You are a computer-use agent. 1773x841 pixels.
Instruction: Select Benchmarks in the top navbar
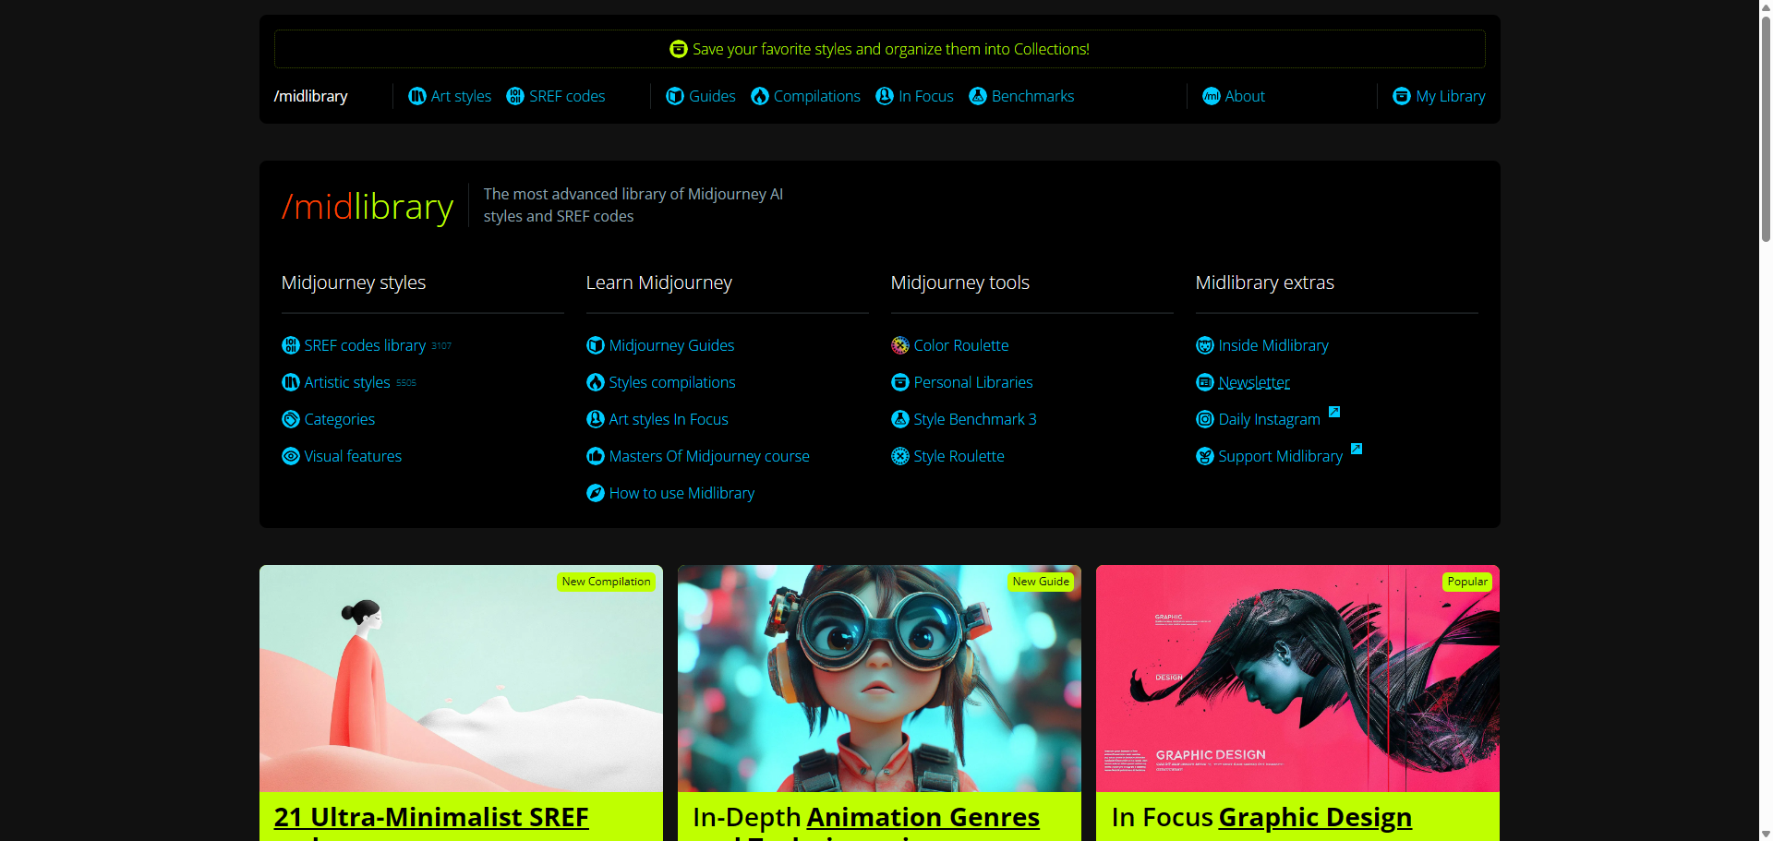[1021, 96]
